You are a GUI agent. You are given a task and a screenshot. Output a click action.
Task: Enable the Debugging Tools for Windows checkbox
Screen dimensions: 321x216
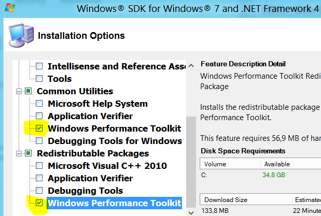[x=39, y=141]
